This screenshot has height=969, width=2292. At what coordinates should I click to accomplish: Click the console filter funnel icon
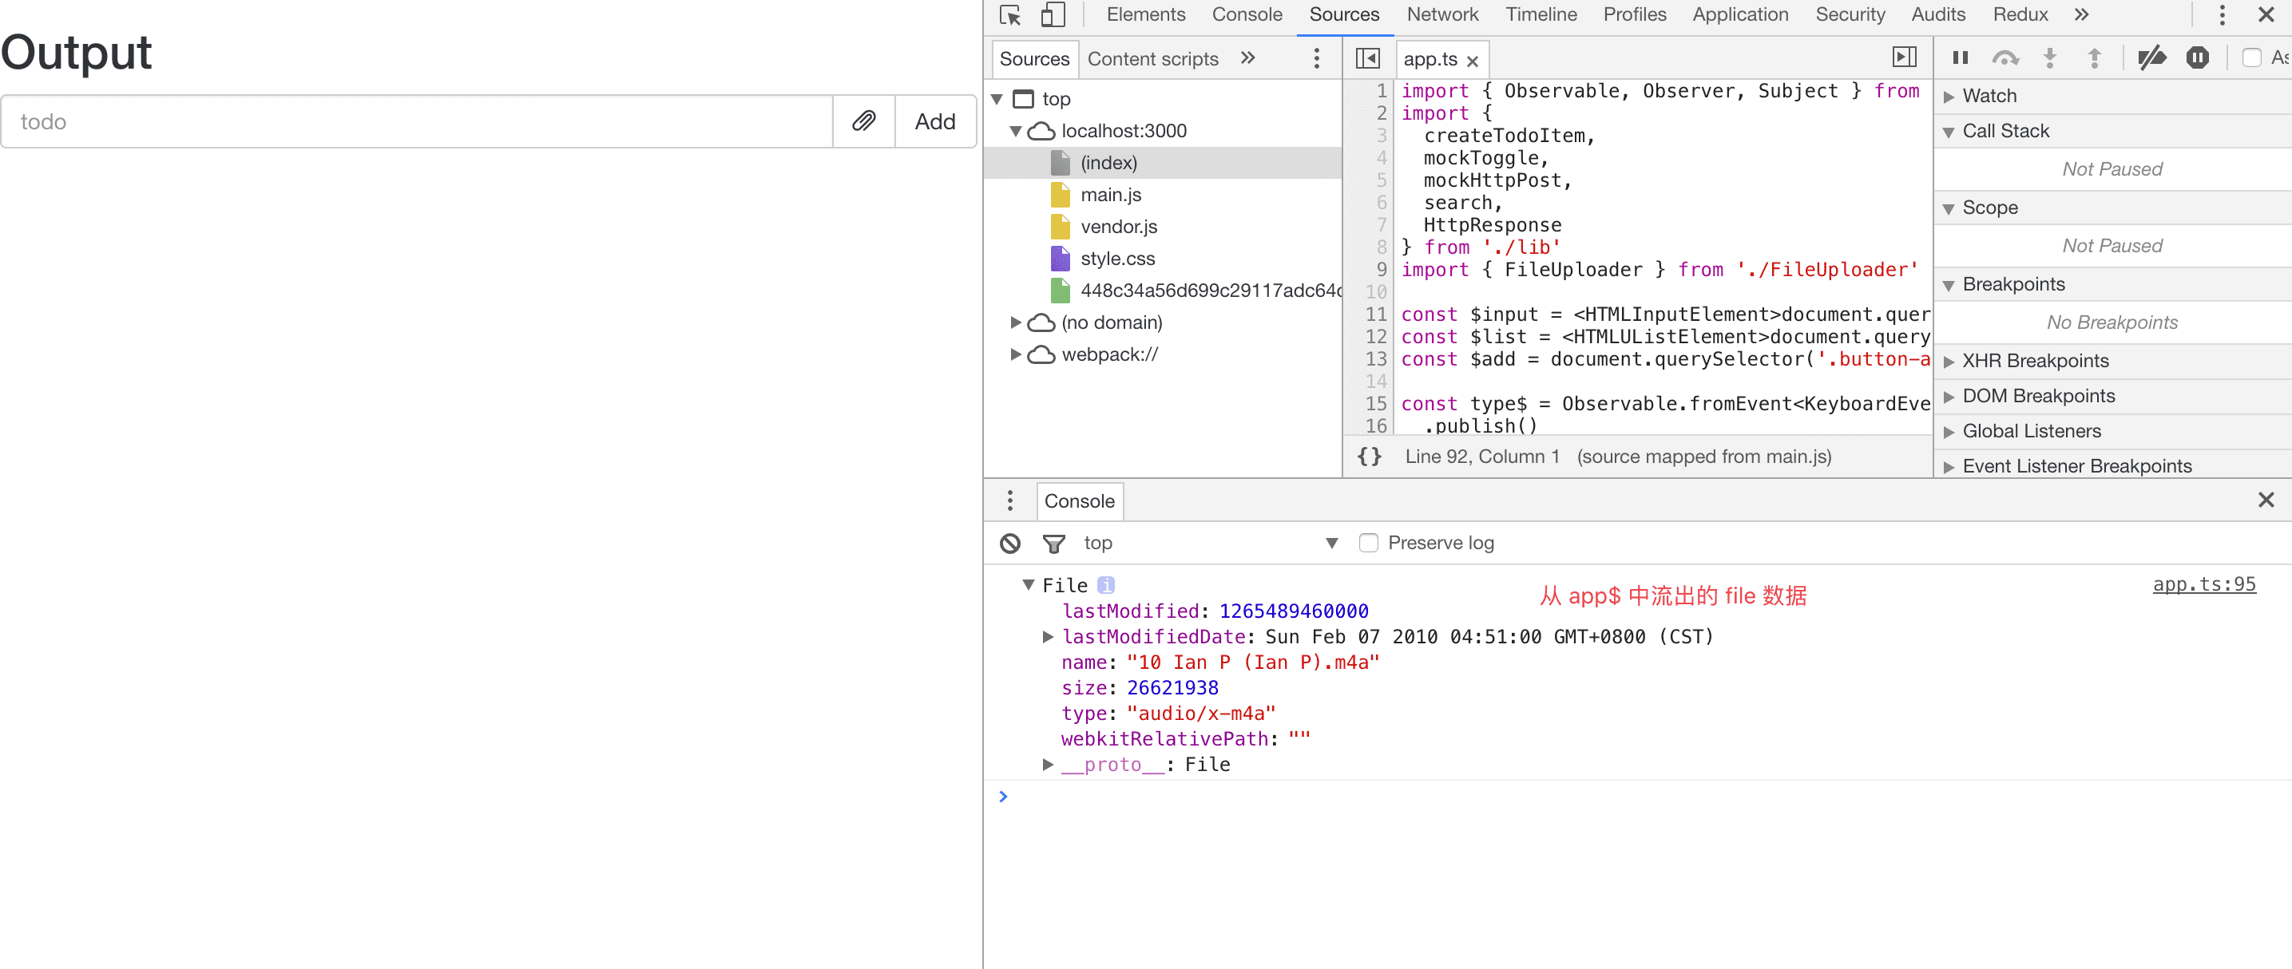pyautogui.click(x=1053, y=544)
